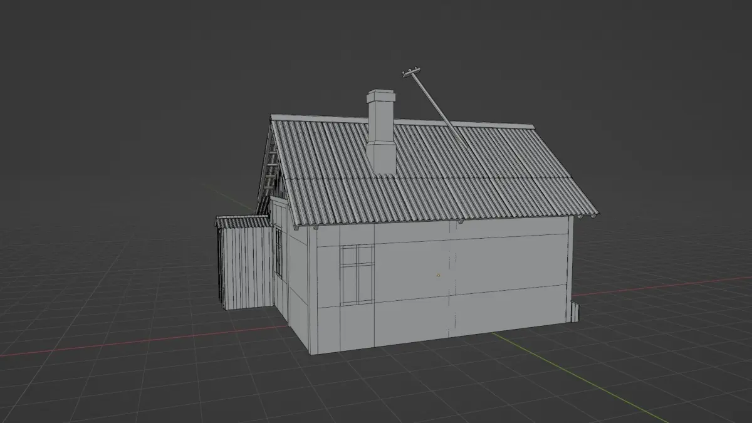Select the chimney on the house roof
The height and width of the screenshot is (423, 752).
click(381, 132)
